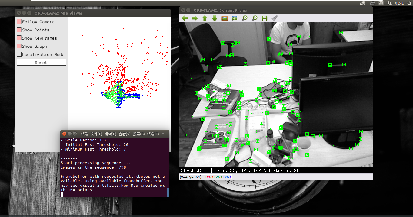
Task: Toggle the Show KeyFrames checkbox
Action: click(x=19, y=38)
